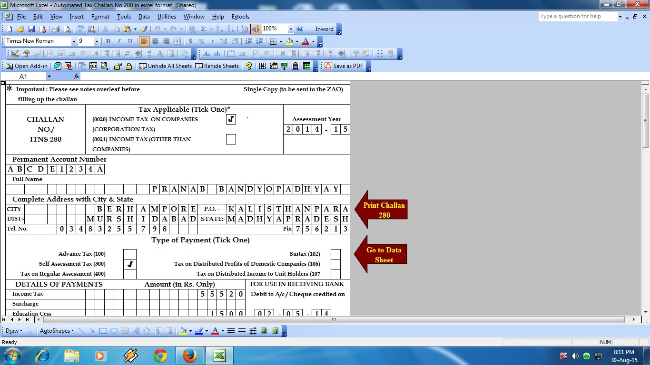Toggle Align Left in formatting toolbar

click(144, 41)
